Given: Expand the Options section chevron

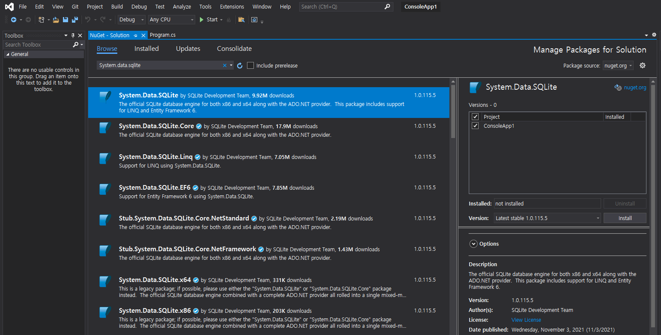Looking at the screenshot, I should tap(473, 244).
